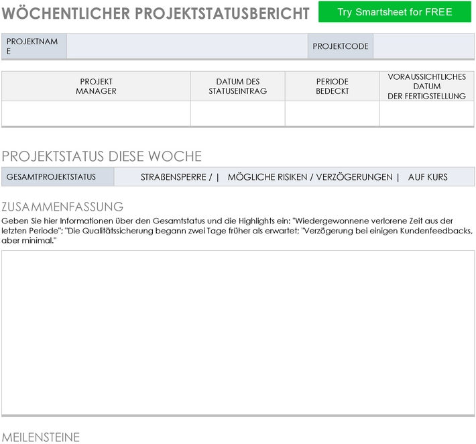Click the DATUM DES STATUSEINTRAG header cell

tap(238, 87)
